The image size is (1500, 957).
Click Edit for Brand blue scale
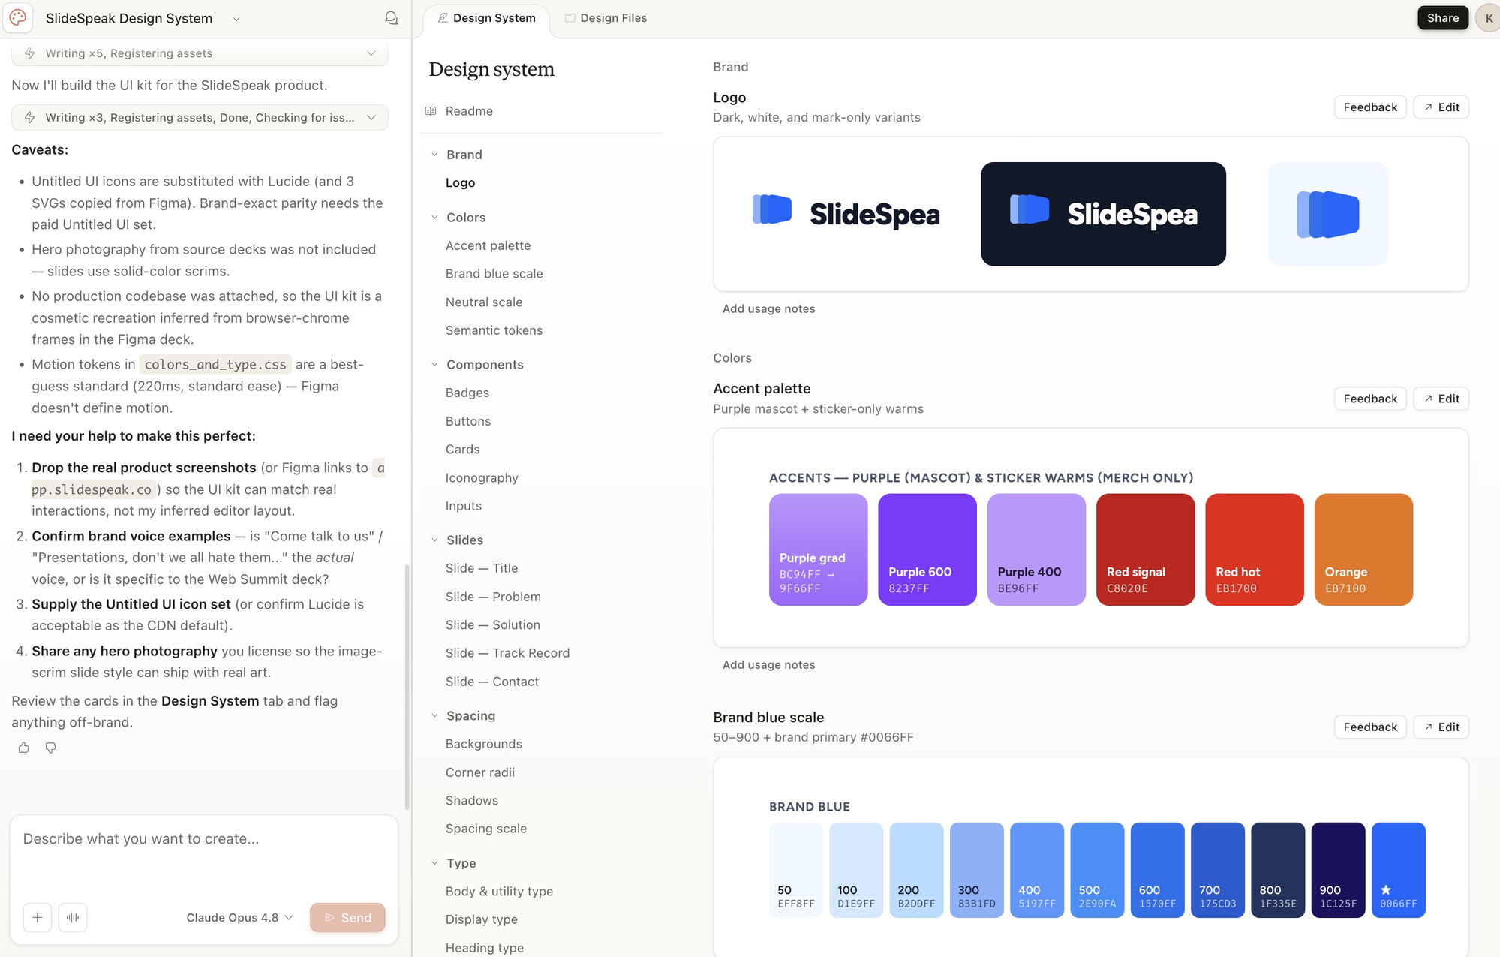tap(1441, 727)
